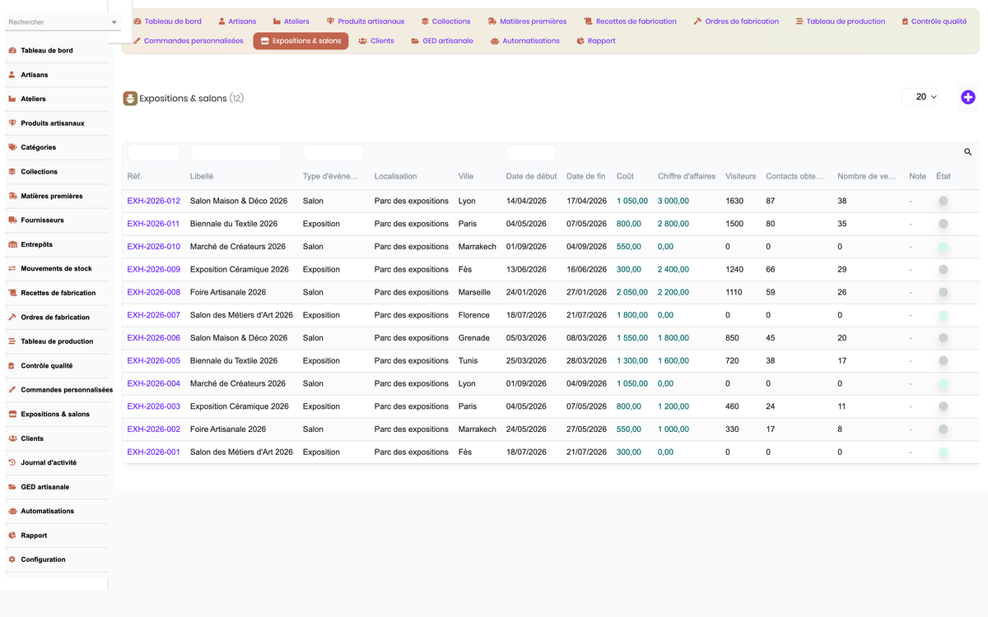Image resolution: width=988 pixels, height=617 pixels.
Task: Click the Réf. column filter field
Action: tap(153, 152)
